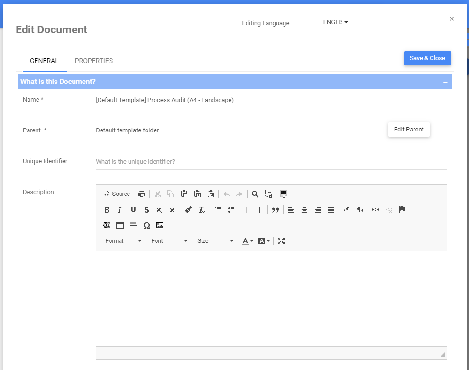Maximize the editor to full screen

281,241
